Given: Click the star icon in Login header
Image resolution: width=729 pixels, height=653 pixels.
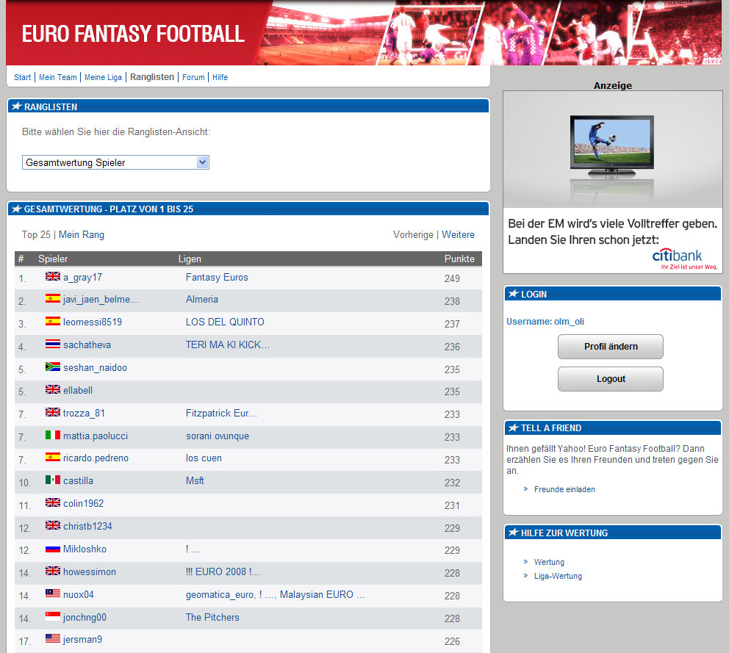Looking at the screenshot, I should click(513, 294).
